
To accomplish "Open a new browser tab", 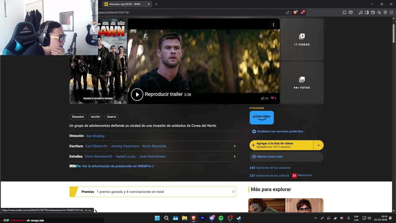I will click(x=156, y=4).
